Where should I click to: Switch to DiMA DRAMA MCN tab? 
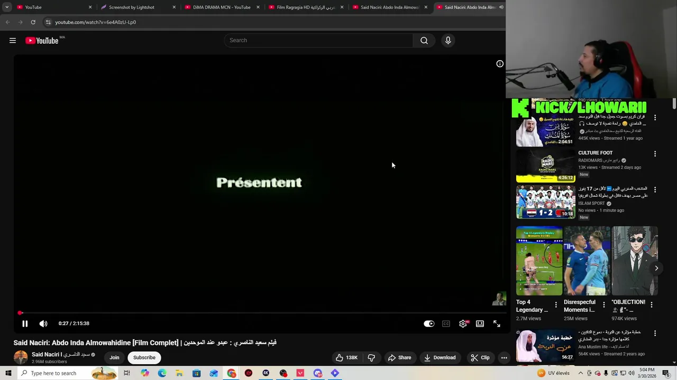click(222, 7)
